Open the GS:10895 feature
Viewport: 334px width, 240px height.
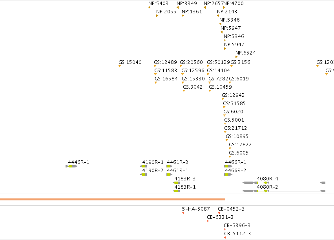click(227, 140)
